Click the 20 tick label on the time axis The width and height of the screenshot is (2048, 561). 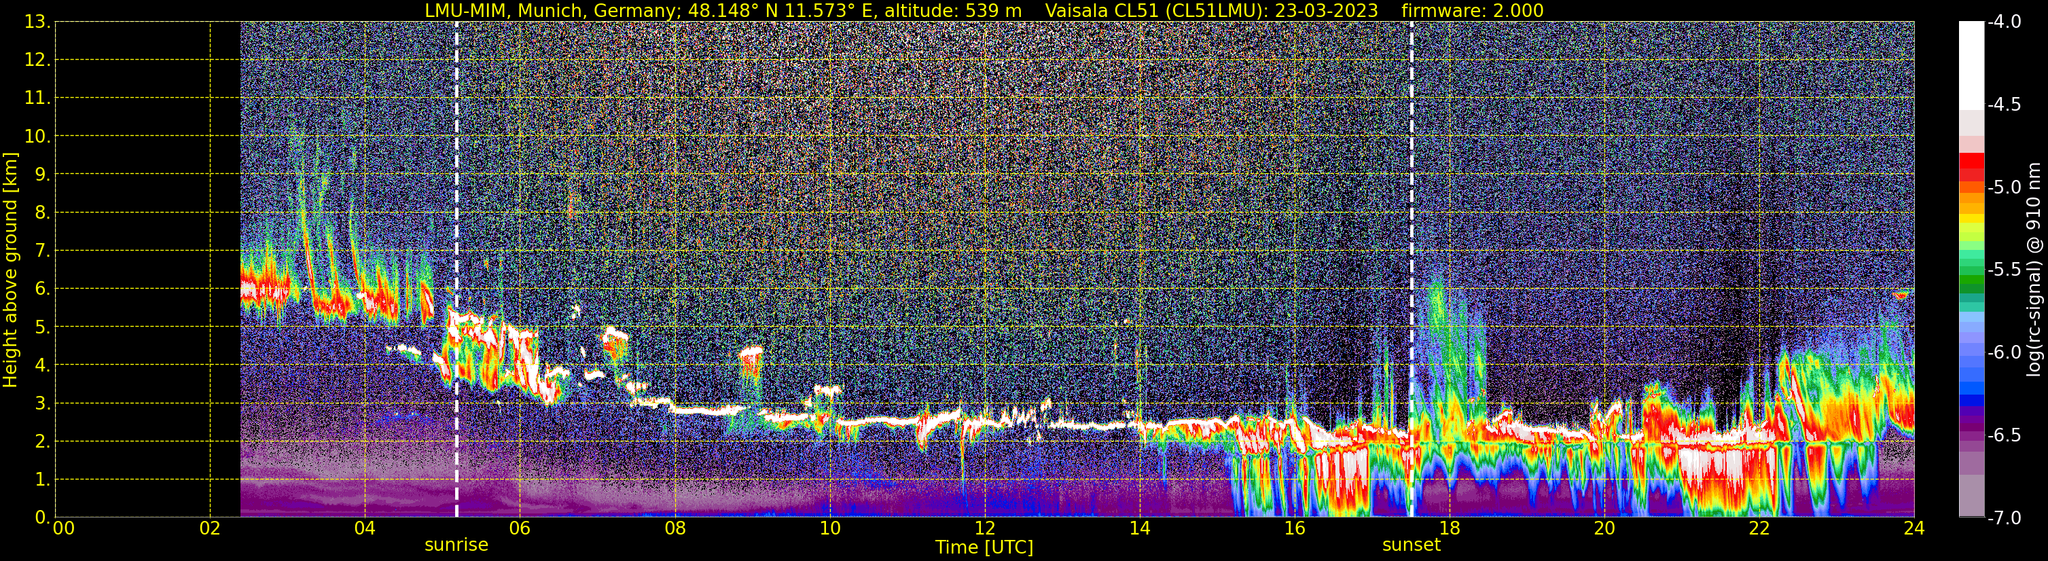[x=1605, y=528]
